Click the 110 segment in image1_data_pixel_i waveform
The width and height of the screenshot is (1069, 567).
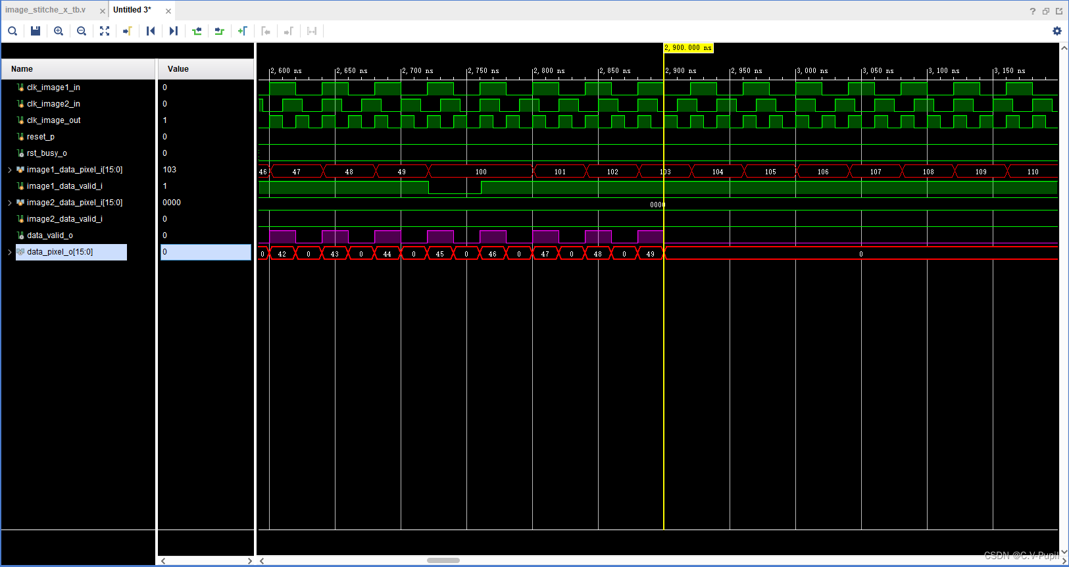click(x=1033, y=172)
